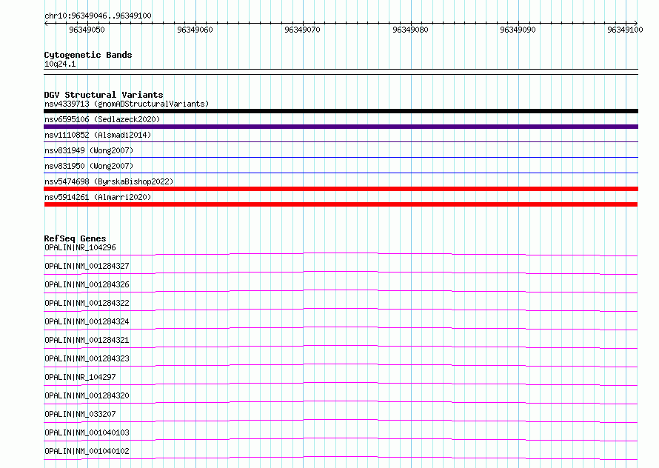Screen dimensions: 659x468
Task: Click the purple bar for nsv6595106
Action: (341, 127)
